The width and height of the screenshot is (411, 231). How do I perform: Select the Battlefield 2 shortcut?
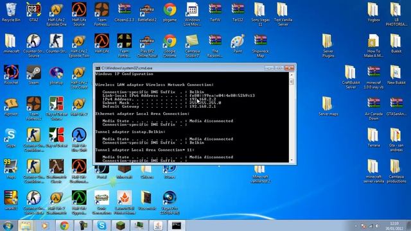[x=147, y=12]
